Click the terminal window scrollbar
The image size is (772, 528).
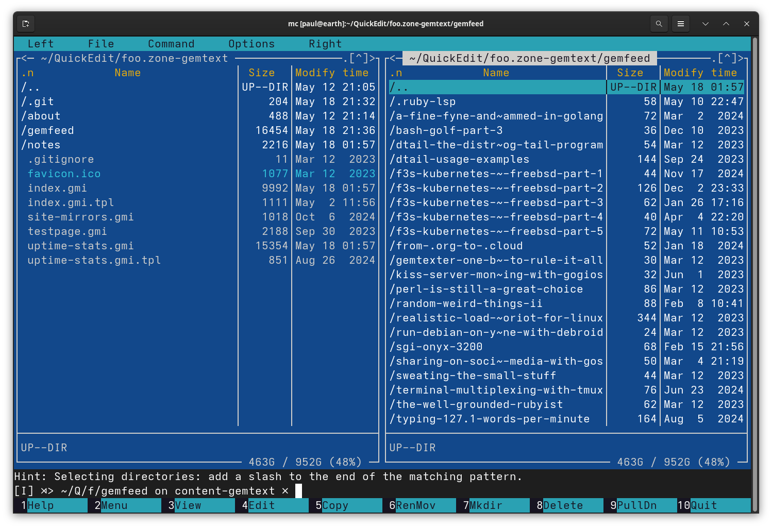click(x=755, y=275)
